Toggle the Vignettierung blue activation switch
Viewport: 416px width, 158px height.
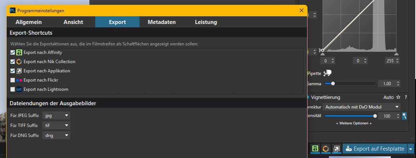308,97
